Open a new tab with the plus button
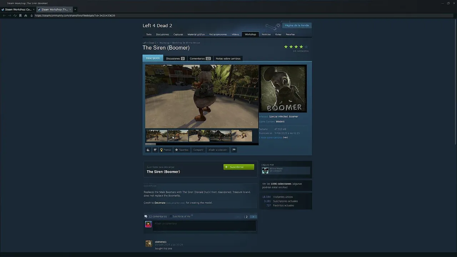457x257 pixels. click(75, 9)
